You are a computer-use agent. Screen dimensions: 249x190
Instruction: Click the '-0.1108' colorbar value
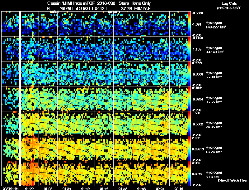point(197,38)
